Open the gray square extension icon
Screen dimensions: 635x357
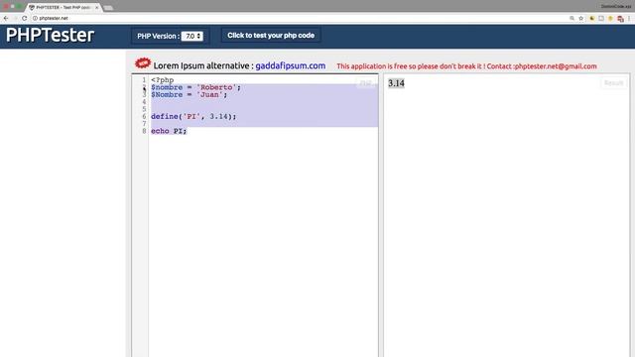[x=601, y=18]
